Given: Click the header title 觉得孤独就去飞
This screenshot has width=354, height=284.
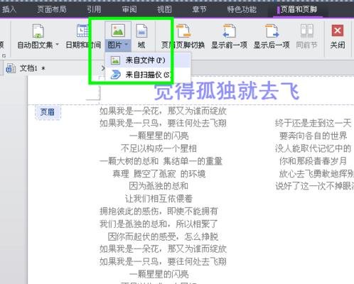Looking at the screenshot, I should pyautogui.click(x=227, y=91).
